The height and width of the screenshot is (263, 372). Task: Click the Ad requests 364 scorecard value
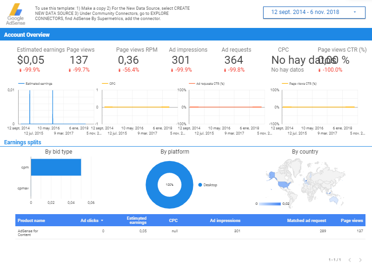pyautogui.click(x=234, y=60)
